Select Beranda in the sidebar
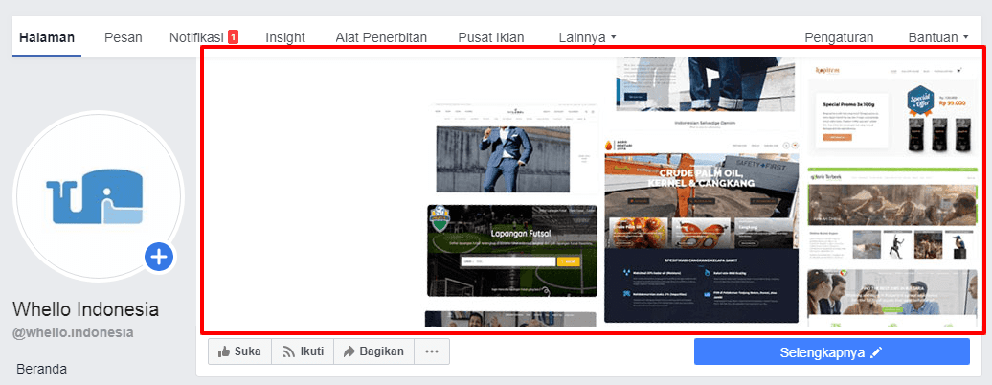Screen dimensions: 992x385 point(42,369)
